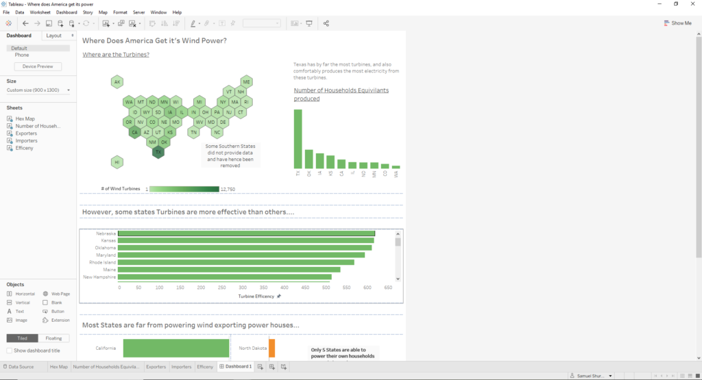Viewport: 702px width, 380px height.
Task: Click the back arrow undo icon
Action: point(25,23)
